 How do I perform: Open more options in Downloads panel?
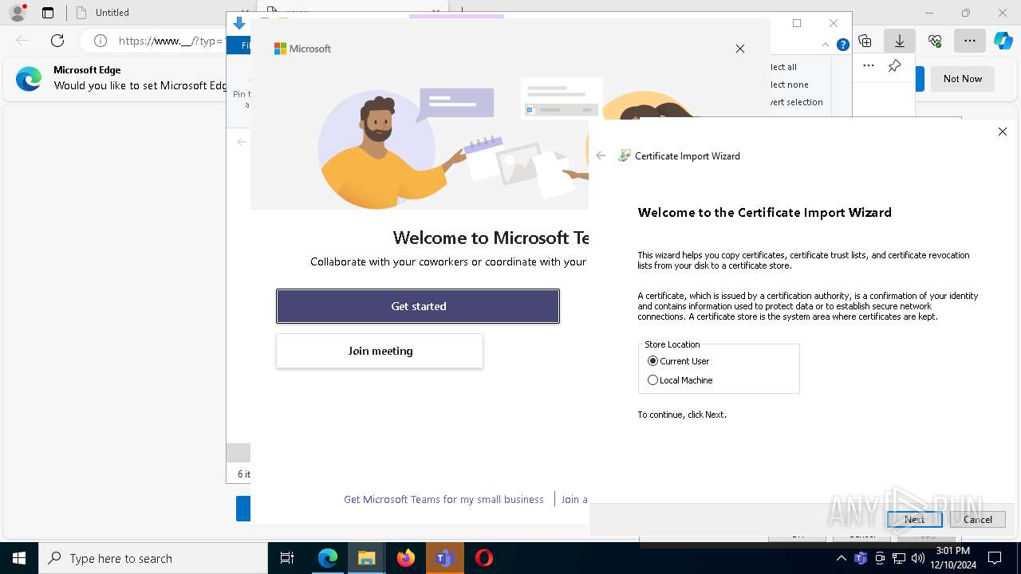[869, 65]
